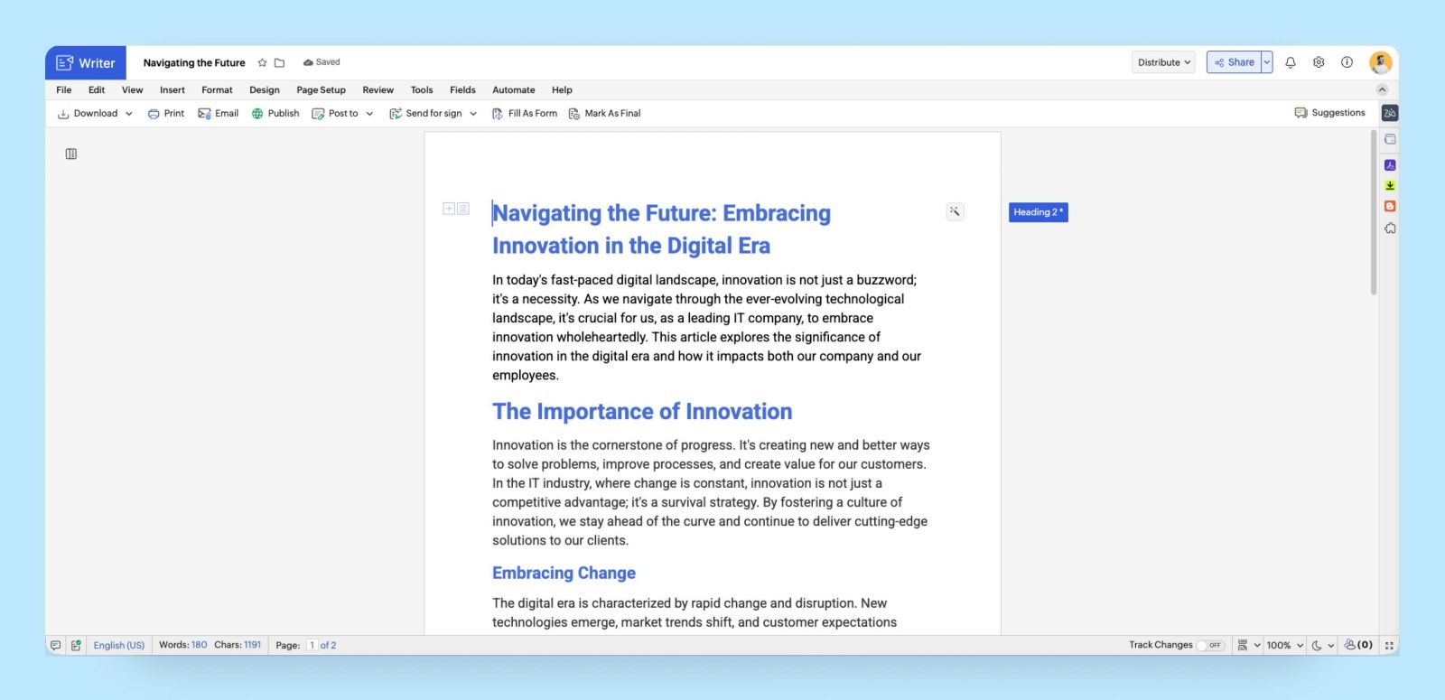This screenshot has height=700, width=1445.
Task: Open the 100% zoom level dropdown
Action: [1284, 645]
